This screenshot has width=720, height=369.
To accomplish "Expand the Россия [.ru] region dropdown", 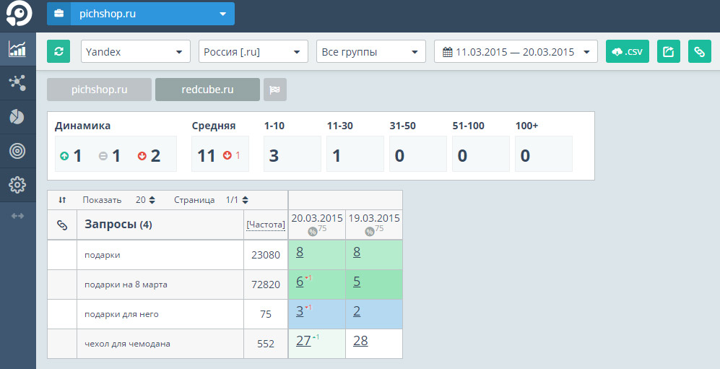I will pyautogui.click(x=251, y=51).
